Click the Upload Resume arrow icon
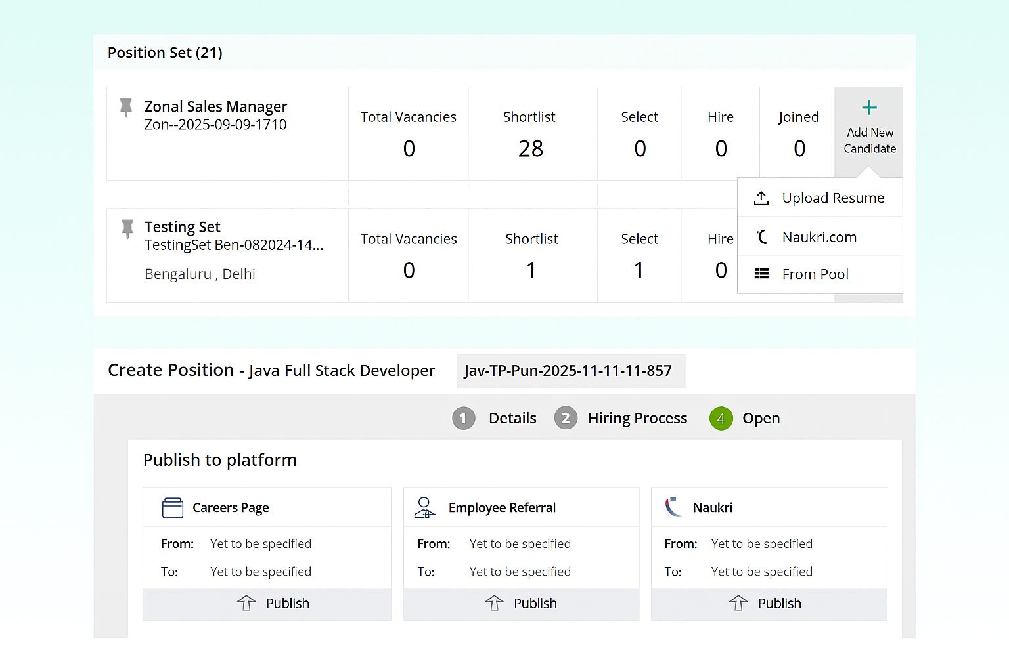This screenshot has width=1009, height=672. 761,198
